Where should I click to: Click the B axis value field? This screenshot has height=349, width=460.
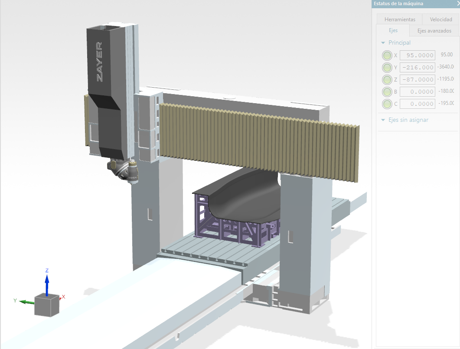click(417, 92)
